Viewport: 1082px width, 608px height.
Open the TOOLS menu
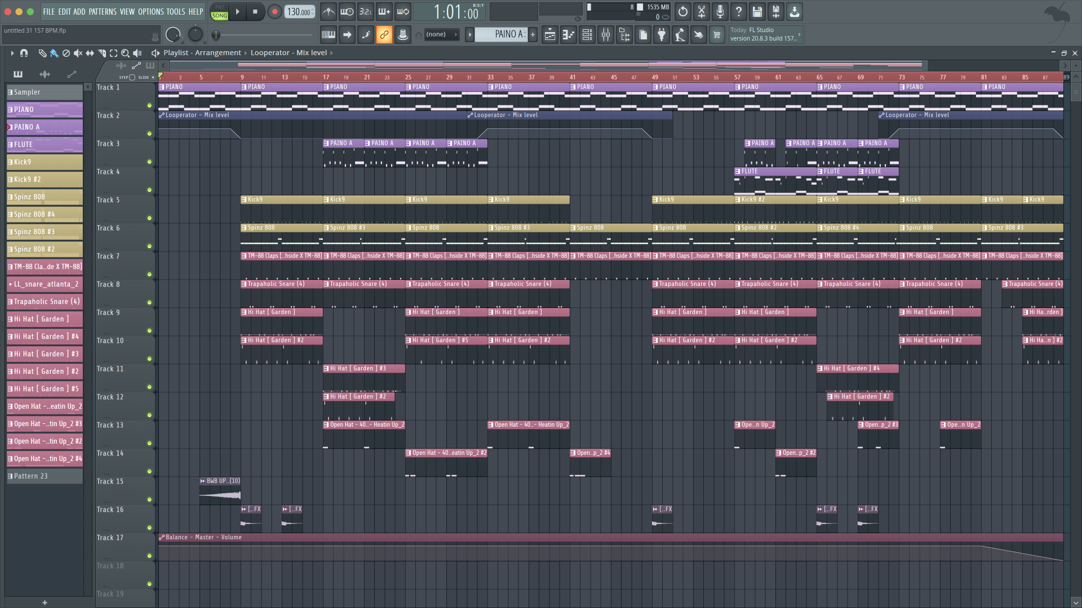pos(176,12)
